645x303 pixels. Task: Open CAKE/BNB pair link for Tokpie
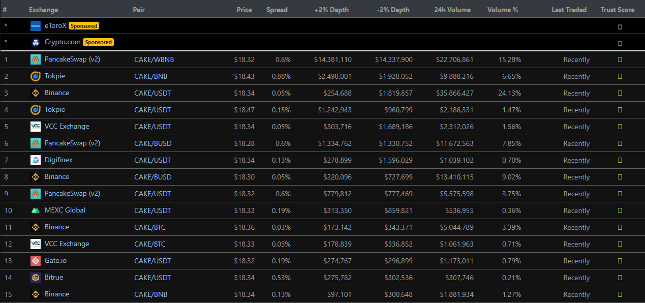(x=150, y=76)
